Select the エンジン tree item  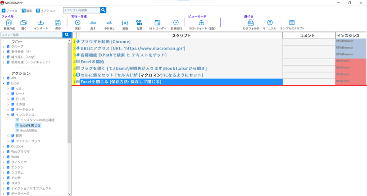coord(17,167)
